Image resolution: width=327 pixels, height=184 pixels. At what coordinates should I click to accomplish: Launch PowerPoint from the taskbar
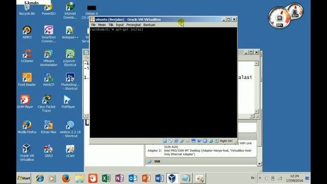coord(146,178)
